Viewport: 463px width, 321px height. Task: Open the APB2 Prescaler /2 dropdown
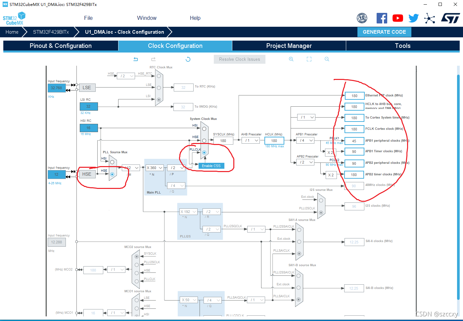tap(305, 162)
